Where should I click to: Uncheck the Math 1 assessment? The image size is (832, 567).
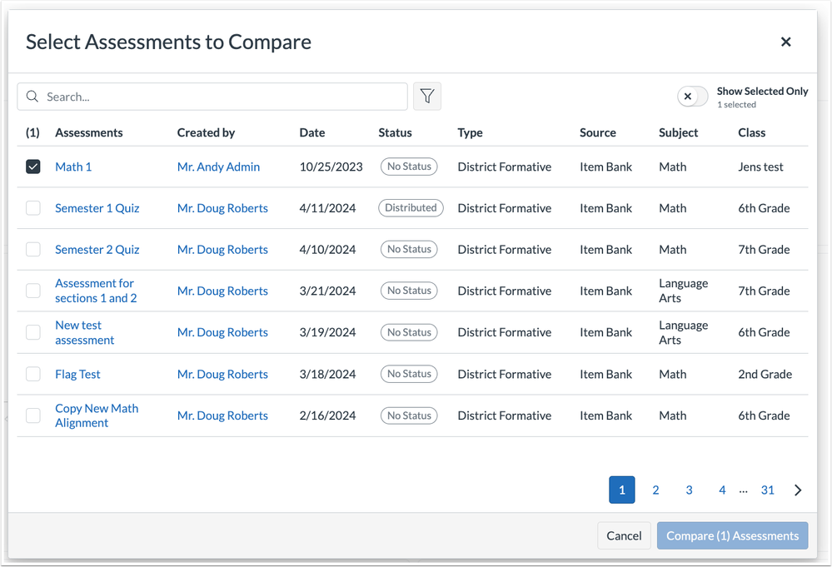(x=32, y=166)
